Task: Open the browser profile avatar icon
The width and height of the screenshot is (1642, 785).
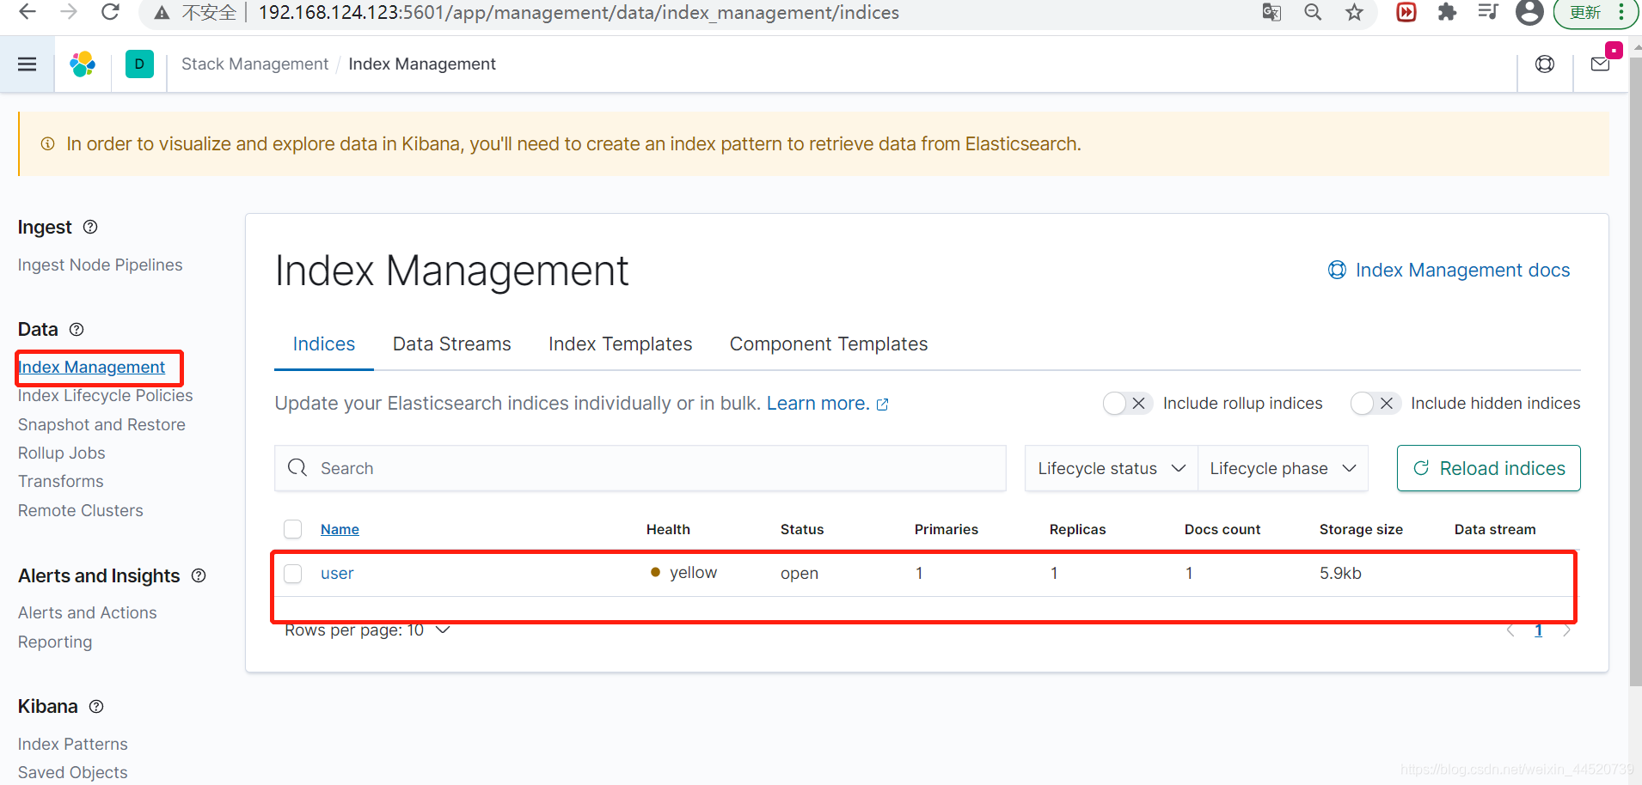Action: [x=1529, y=12]
